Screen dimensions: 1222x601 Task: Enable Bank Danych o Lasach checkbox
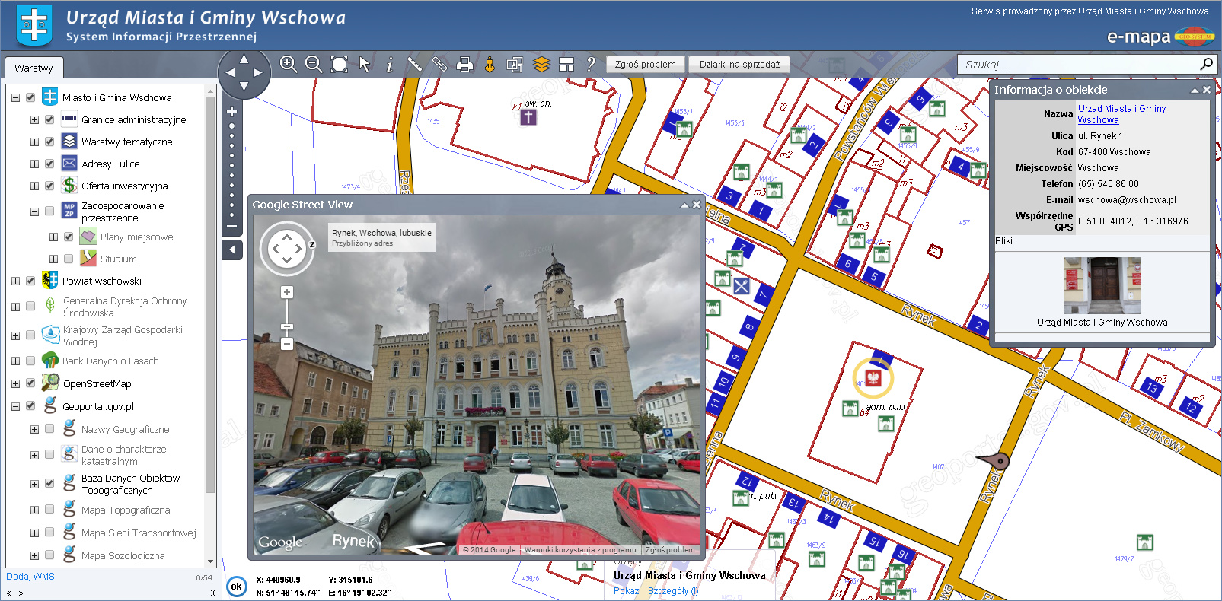pyautogui.click(x=30, y=361)
